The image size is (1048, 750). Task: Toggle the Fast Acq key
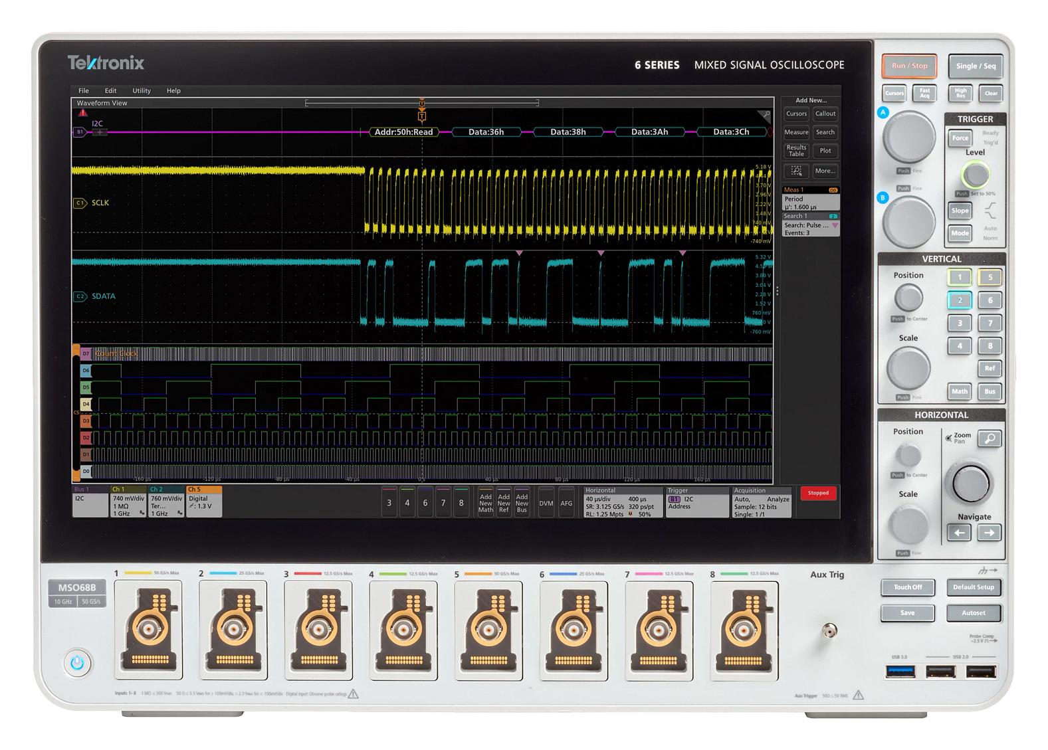tap(924, 93)
